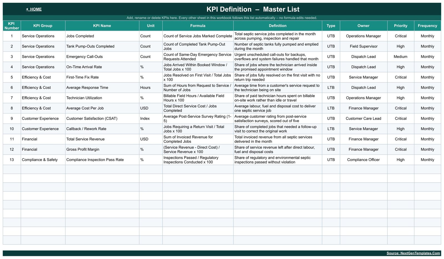The height and width of the screenshot is (259, 444).
Task: Select the Formula column header
Action: [198, 26]
